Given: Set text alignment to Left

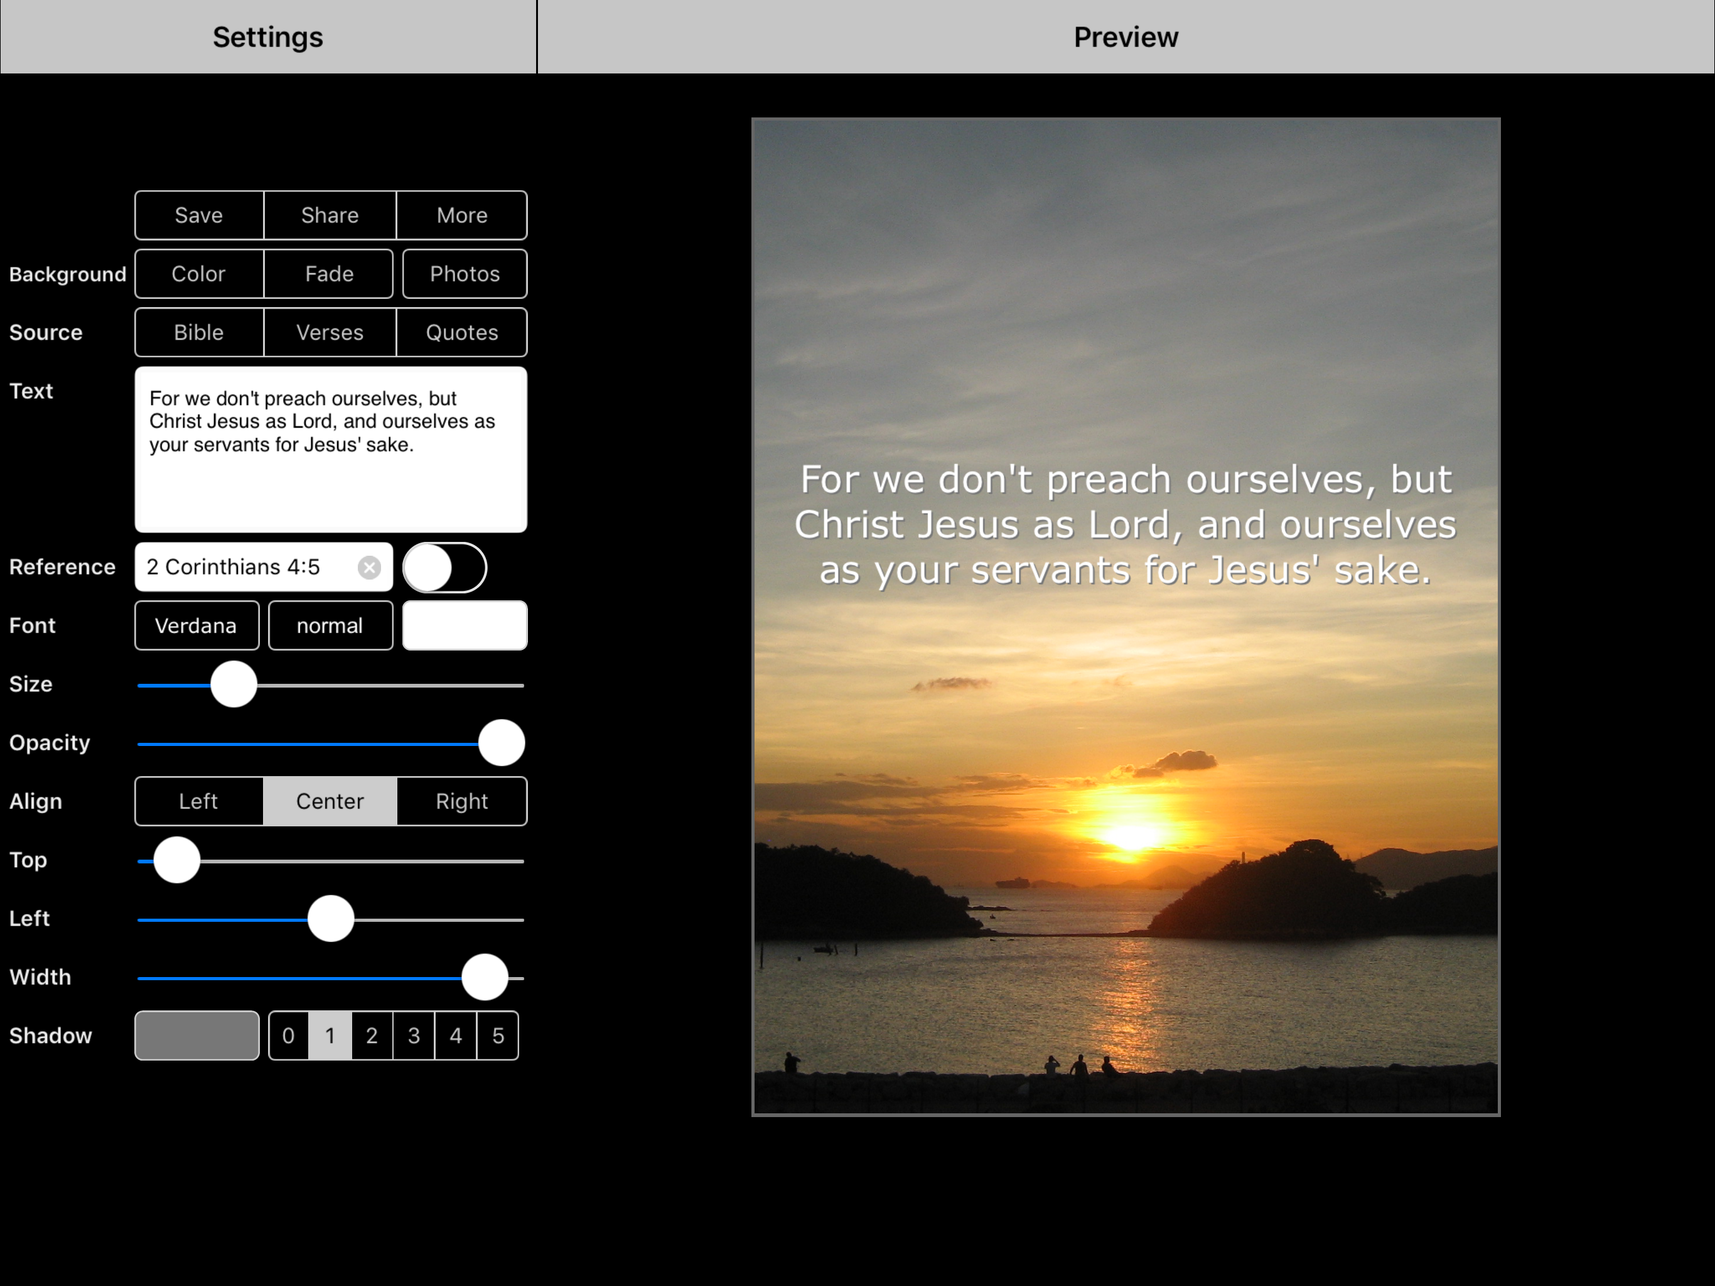Looking at the screenshot, I should (x=198, y=801).
